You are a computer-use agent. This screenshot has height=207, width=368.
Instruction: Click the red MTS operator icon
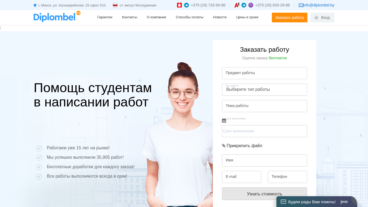179,5
